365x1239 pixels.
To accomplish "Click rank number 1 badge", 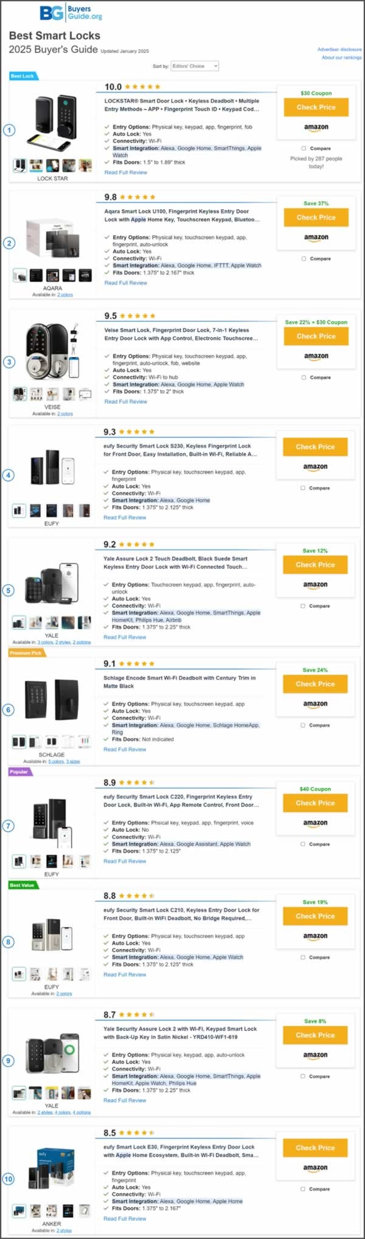I will pyautogui.click(x=9, y=130).
